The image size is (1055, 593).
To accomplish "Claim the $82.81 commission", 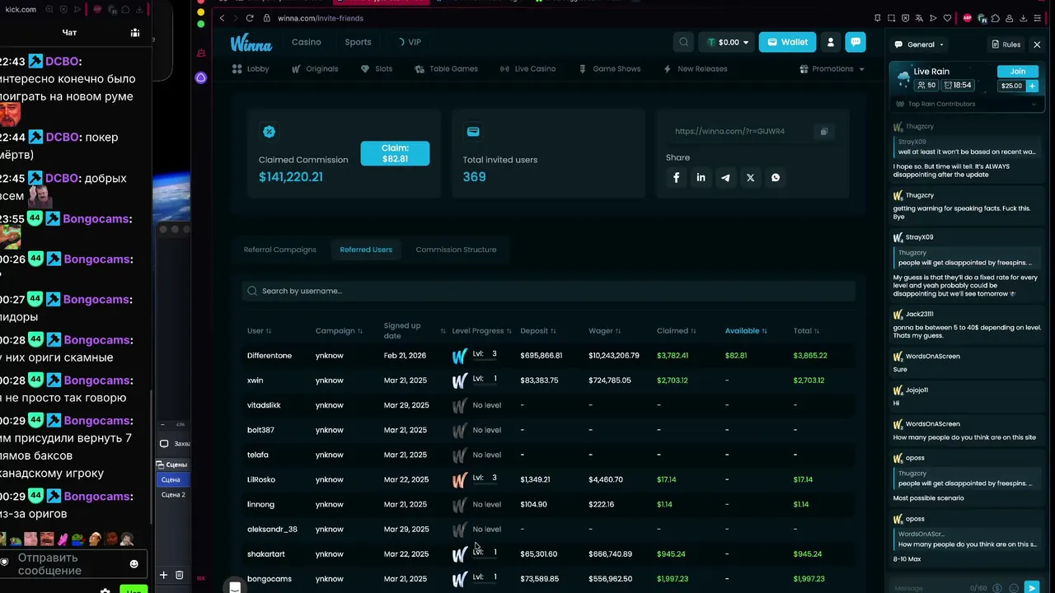I will [x=395, y=153].
